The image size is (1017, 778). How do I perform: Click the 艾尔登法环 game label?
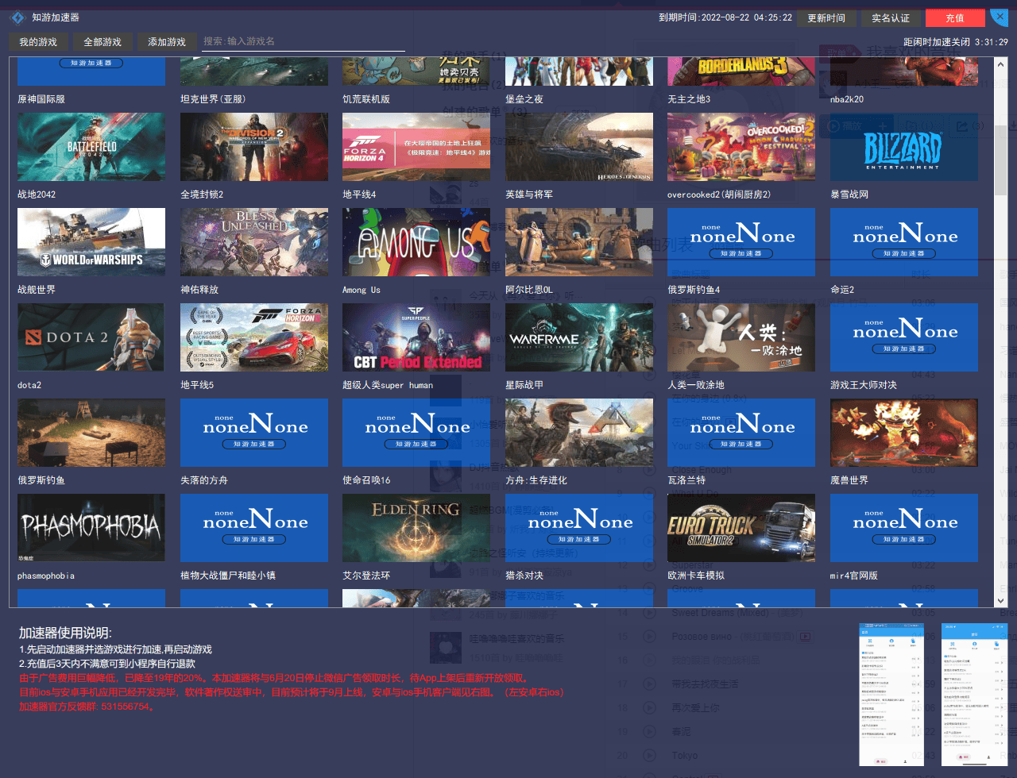tap(366, 576)
